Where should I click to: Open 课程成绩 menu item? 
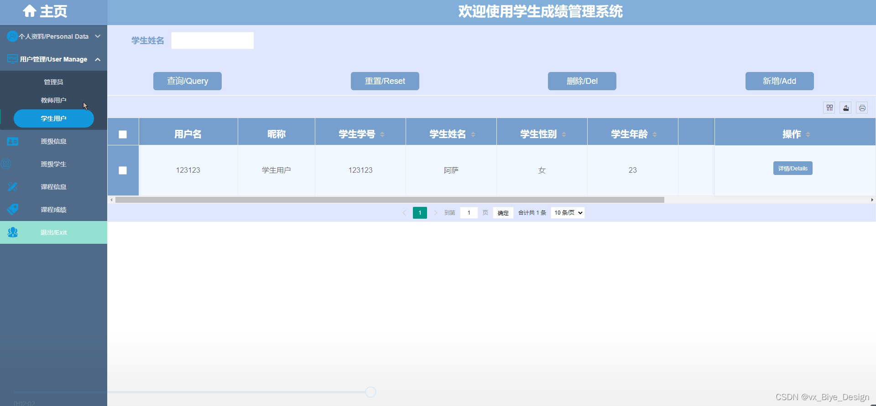pyautogui.click(x=53, y=210)
